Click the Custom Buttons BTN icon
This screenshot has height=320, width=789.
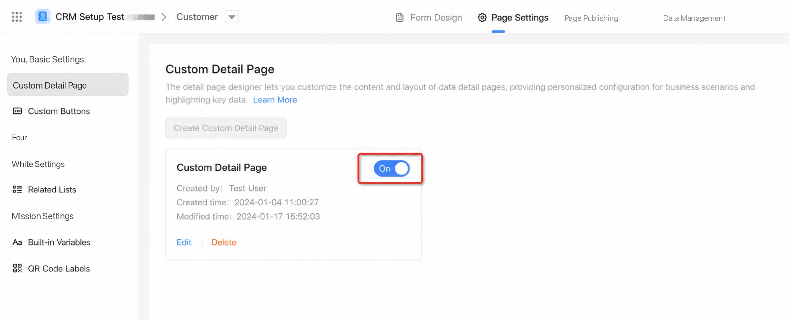[17, 111]
